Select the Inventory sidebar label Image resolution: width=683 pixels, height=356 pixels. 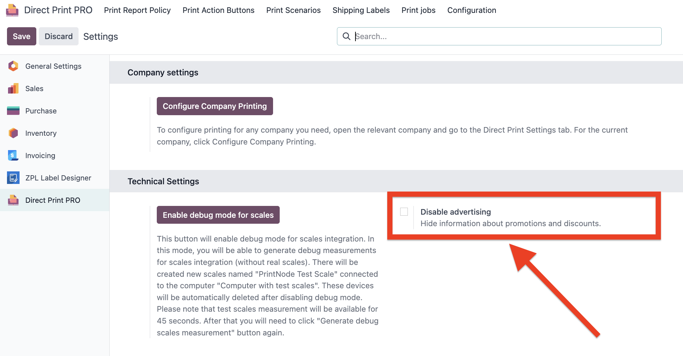tap(41, 133)
